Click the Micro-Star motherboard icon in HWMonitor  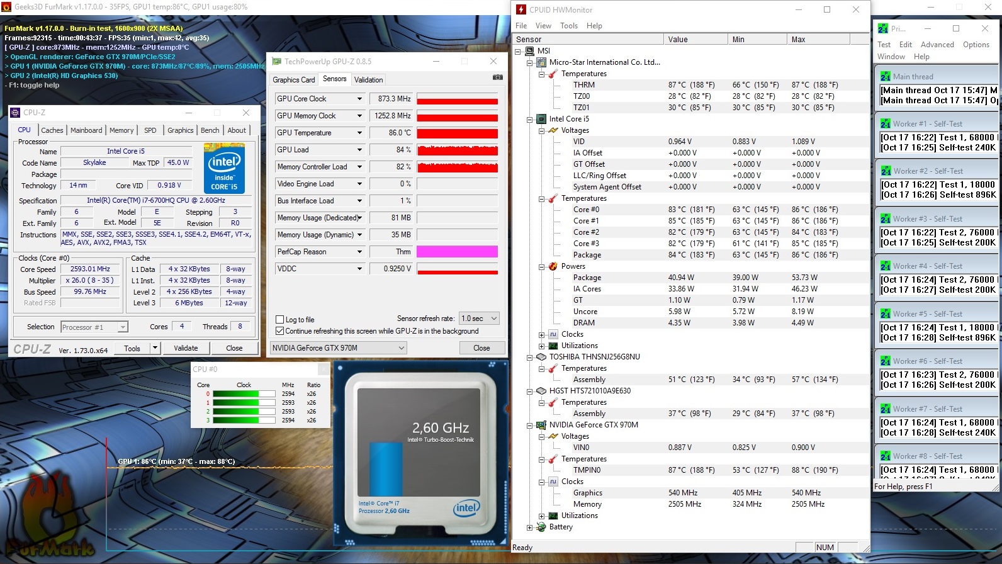[x=541, y=62]
